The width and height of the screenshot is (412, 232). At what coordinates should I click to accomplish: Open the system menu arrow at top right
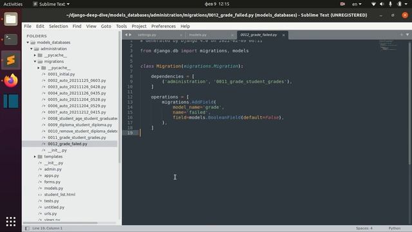click(406, 4)
